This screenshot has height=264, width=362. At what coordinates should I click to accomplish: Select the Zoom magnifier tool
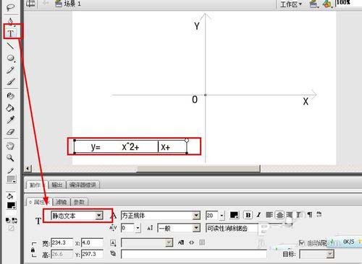point(10,158)
